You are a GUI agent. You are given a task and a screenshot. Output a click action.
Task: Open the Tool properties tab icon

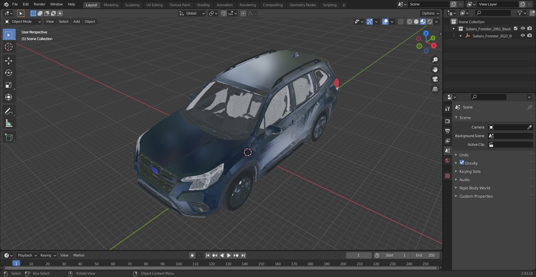pos(447,108)
